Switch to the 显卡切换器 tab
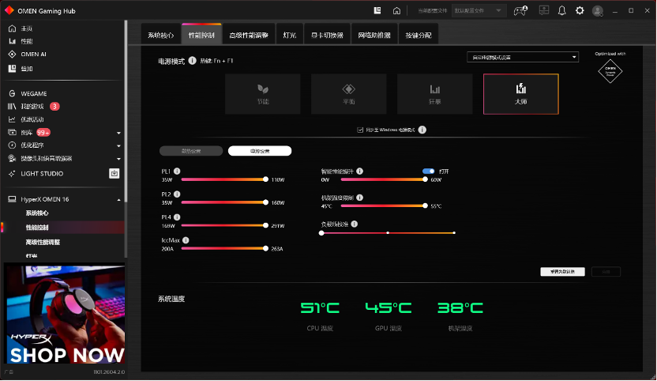Image resolution: width=657 pixels, height=381 pixels. (x=327, y=35)
